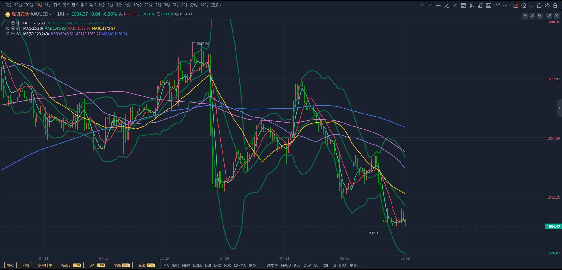Click the PPS indicator button

coord(26,265)
